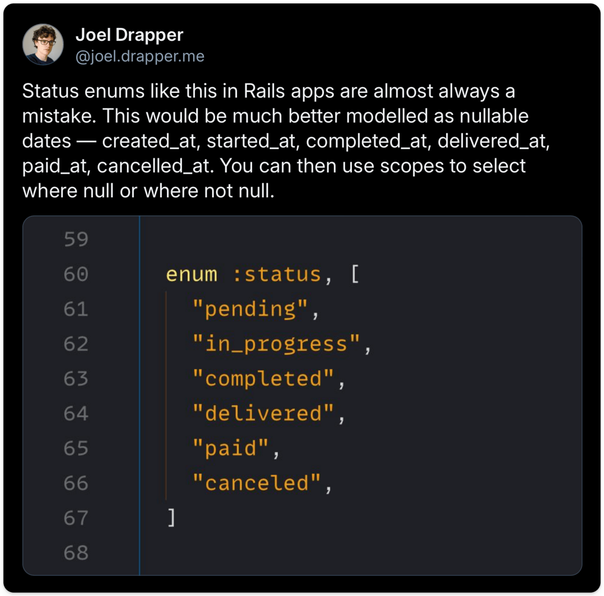Click the @joel.drapper.me handle
Screen dimensions: 604x596
pyautogui.click(x=140, y=56)
